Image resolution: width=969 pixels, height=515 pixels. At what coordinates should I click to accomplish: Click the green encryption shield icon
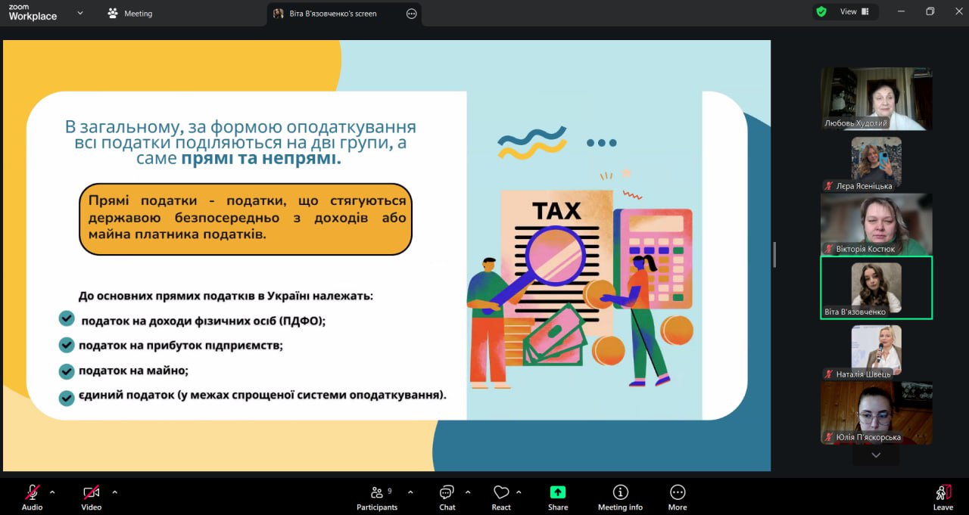click(821, 12)
